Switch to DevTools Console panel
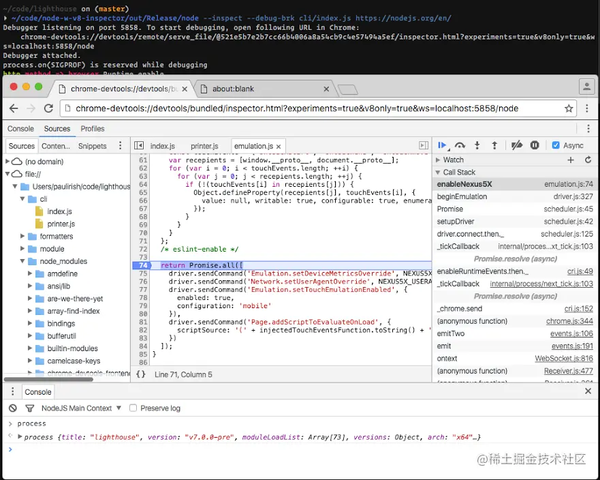 20,129
